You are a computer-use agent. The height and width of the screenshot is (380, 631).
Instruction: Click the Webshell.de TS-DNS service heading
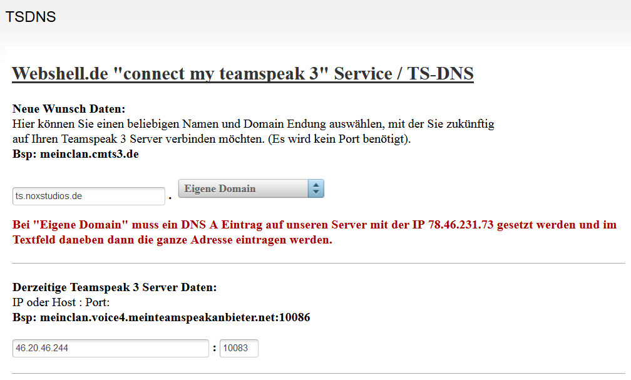[x=242, y=74]
